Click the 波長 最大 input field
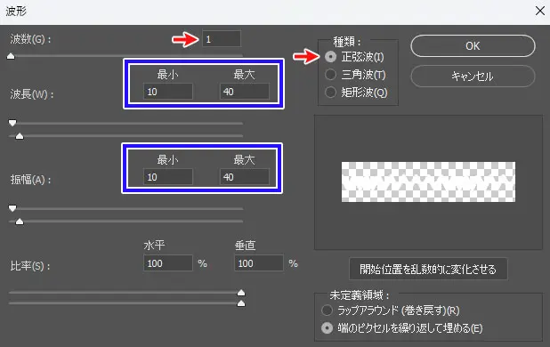The width and height of the screenshot is (550, 347). click(x=245, y=92)
